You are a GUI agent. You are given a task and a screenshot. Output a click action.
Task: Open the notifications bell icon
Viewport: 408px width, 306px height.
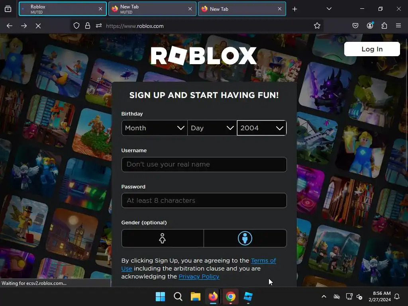[x=397, y=296]
